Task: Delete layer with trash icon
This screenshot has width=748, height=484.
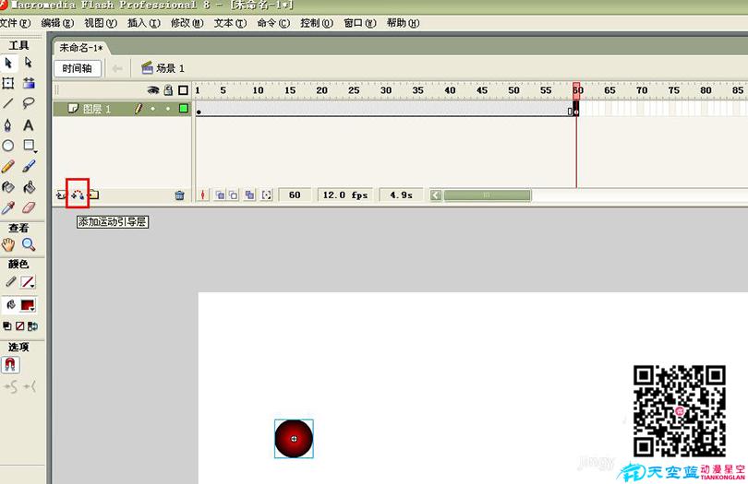Action: 179,195
